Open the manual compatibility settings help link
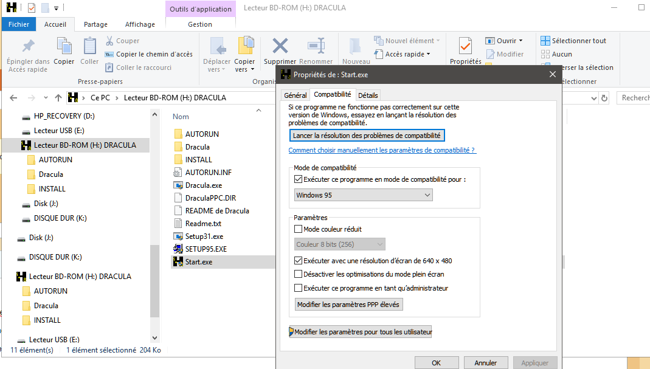 tap(382, 150)
